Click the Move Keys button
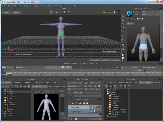 pos(78,93)
